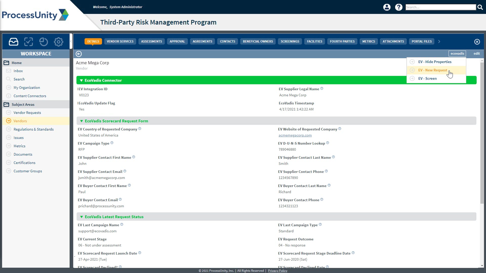The width and height of the screenshot is (486, 273).
Task: Click inside the Search text field
Action: tap(440, 7)
